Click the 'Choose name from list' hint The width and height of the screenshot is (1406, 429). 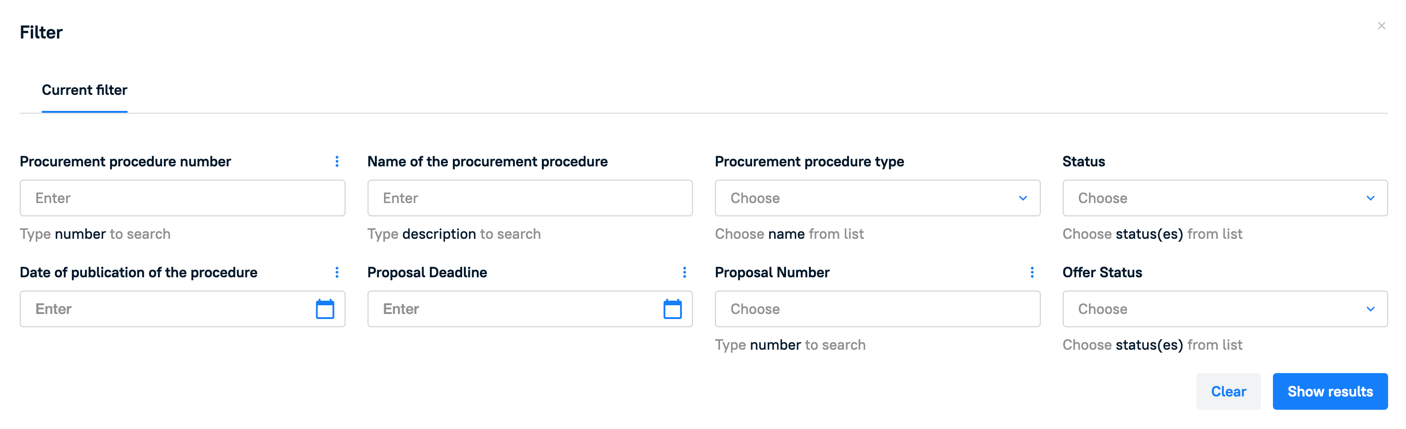point(789,234)
